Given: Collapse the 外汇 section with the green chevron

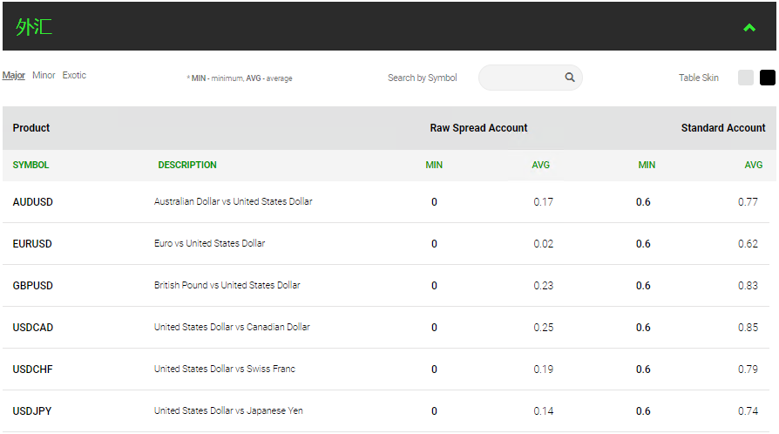Looking at the screenshot, I should coord(749,28).
